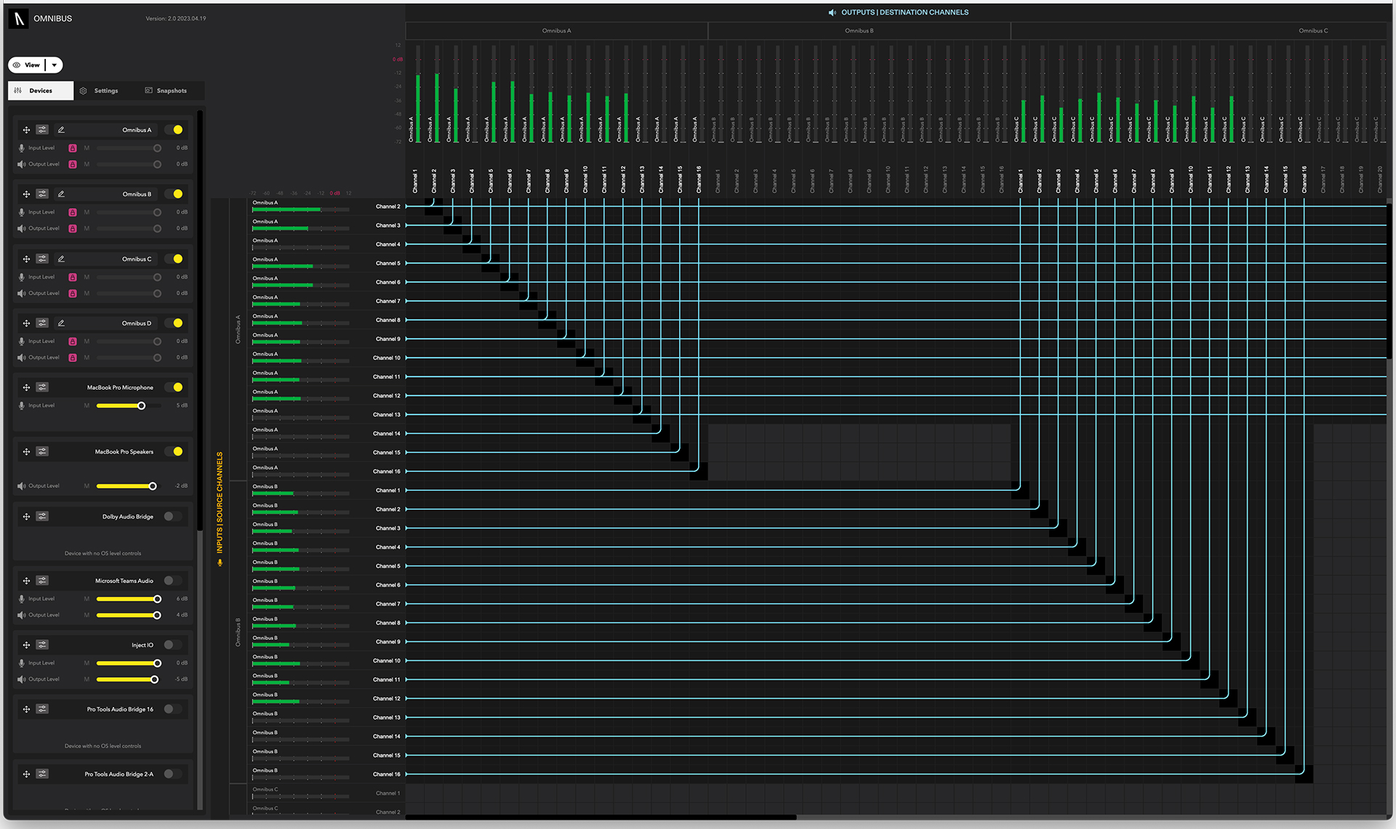The image size is (1396, 829).
Task: Open the mixer settings icon for Omnibus B
Action: coord(42,194)
